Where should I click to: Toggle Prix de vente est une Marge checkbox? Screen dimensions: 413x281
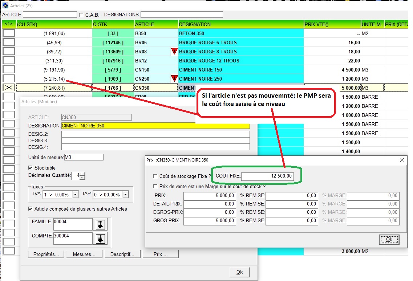155,187
